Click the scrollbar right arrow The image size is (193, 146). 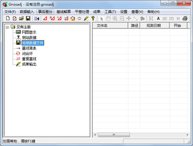click(x=188, y=135)
